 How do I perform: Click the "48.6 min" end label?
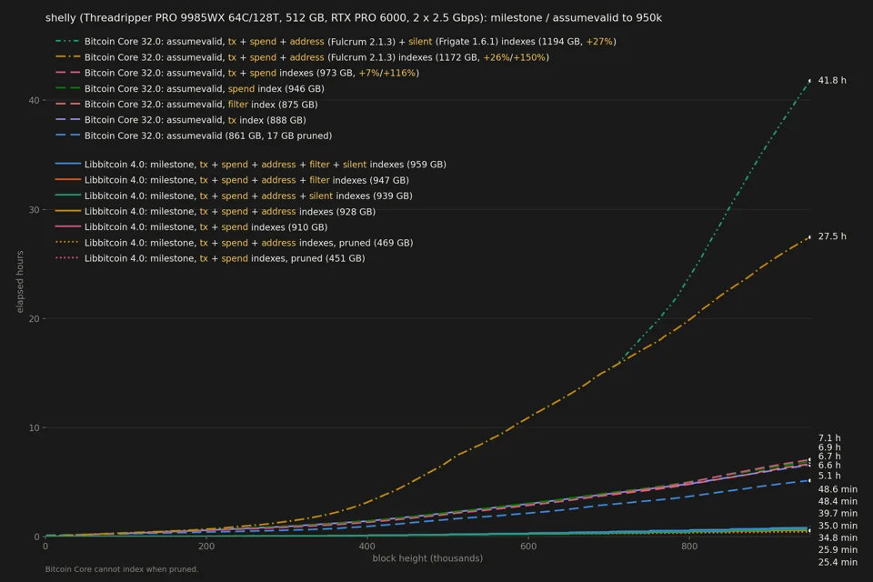(x=838, y=489)
